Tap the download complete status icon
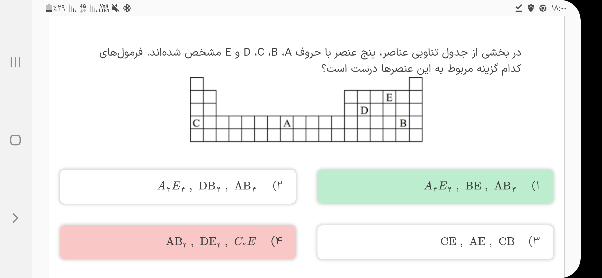The width and height of the screenshot is (602, 278). tap(519, 8)
